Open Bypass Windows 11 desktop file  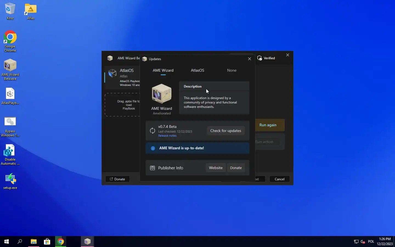point(10,127)
